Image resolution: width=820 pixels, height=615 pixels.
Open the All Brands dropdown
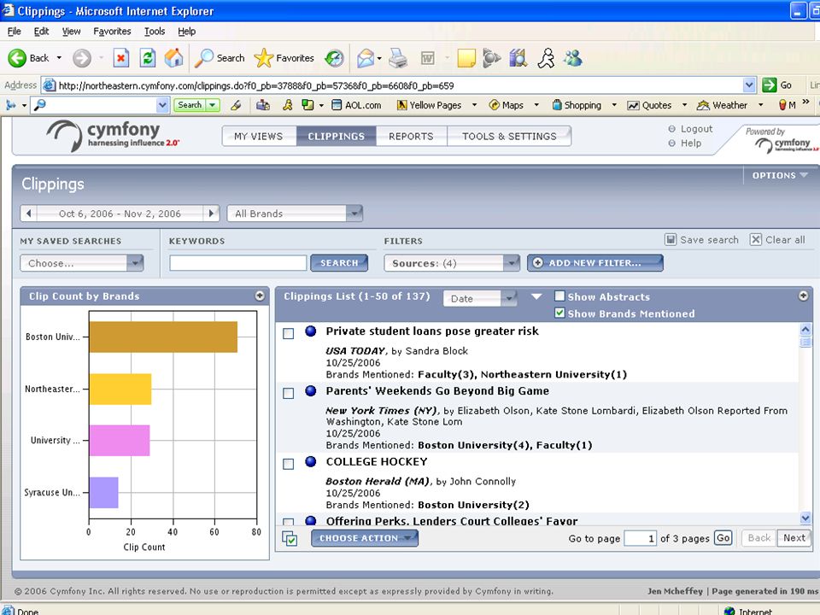click(x=295, y=214)
